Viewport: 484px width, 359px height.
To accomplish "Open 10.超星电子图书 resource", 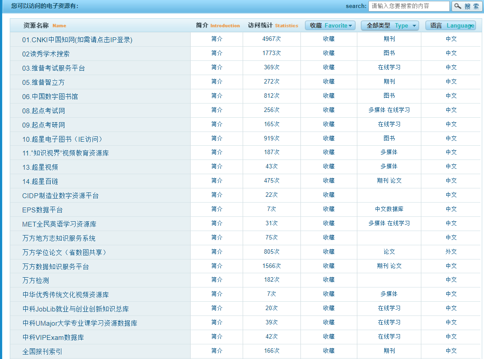I will click(x=62, y=139).
